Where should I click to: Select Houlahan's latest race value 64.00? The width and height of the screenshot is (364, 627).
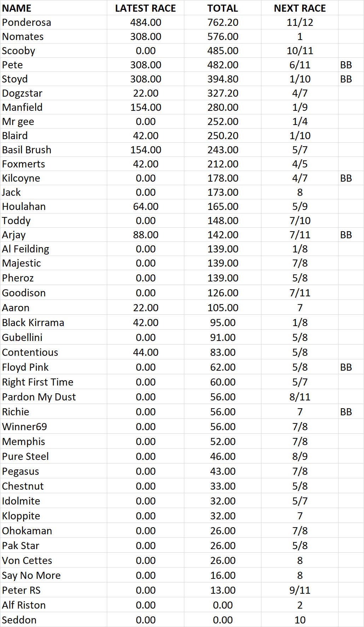(x=145, y=206)
